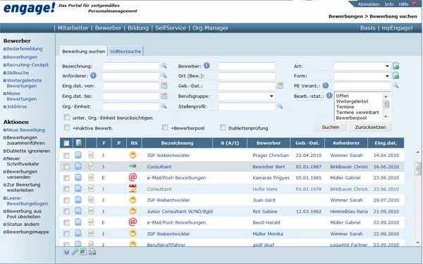Click the search icon next to Stellenprofil field
Screen dimensions: 423x264
click(x=280, y=106)
